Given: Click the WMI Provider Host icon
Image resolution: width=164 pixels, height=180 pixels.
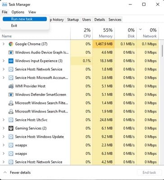Looking at the screenshot, I should pyautogui.click(x=11, y=86).
